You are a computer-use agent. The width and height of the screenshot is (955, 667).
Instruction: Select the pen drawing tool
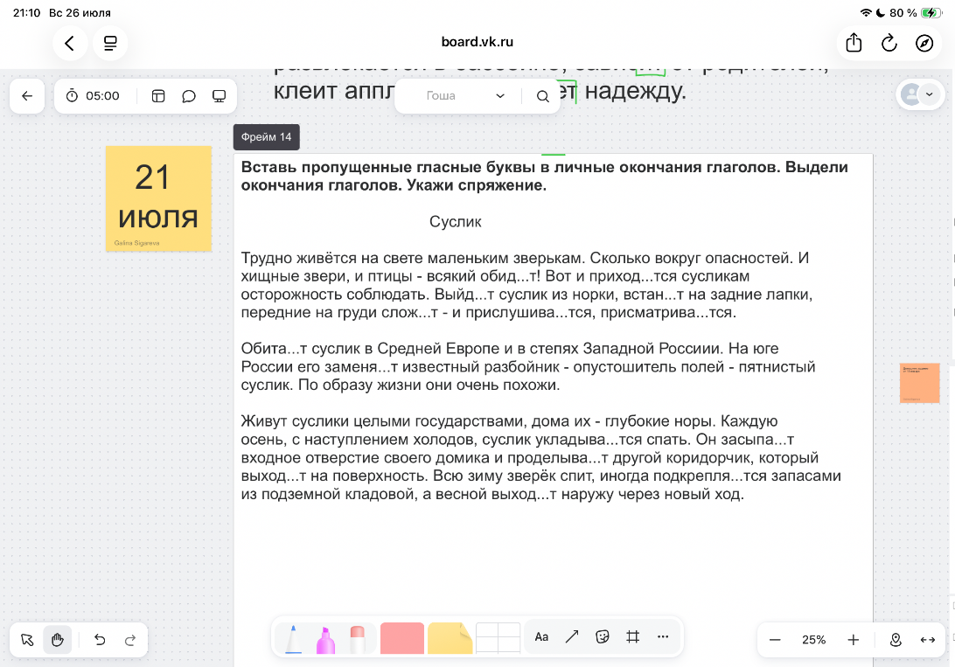(294, 638)
